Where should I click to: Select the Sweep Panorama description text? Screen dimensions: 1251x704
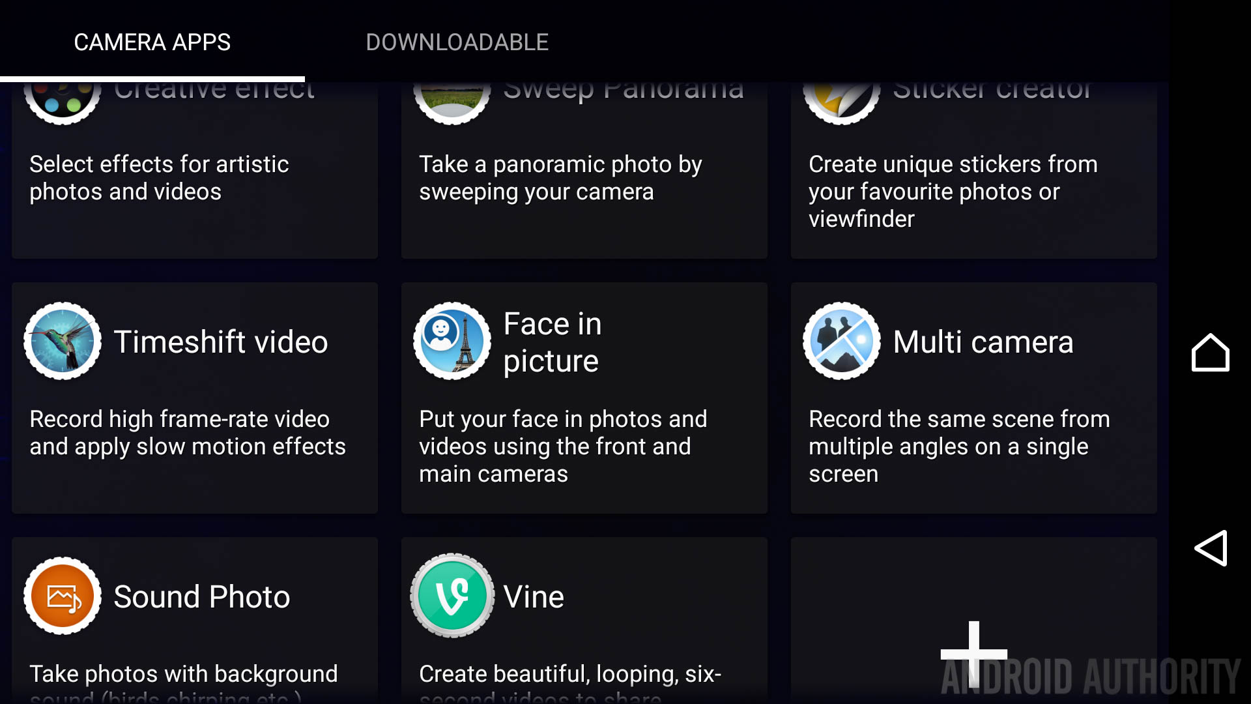click(x=560, y=178)
